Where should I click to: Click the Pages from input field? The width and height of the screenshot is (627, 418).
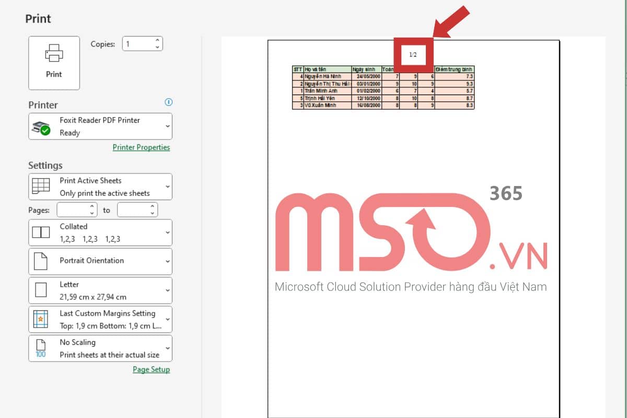[73, 210]
